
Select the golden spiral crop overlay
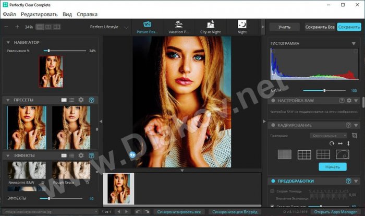342,154
